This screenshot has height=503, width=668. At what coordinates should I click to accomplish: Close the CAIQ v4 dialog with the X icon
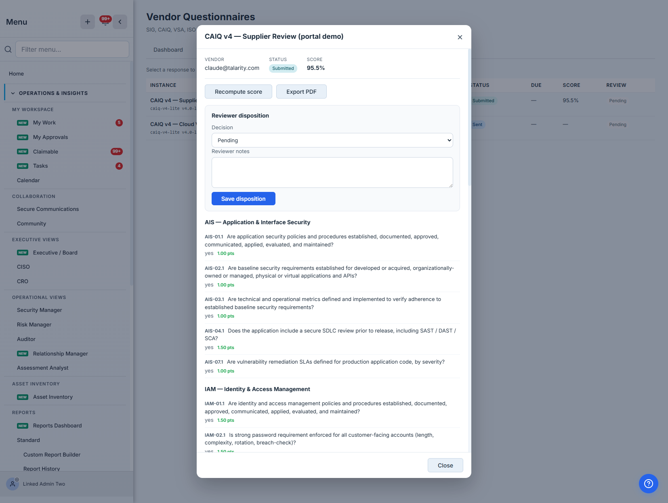(x=460, y=37)
